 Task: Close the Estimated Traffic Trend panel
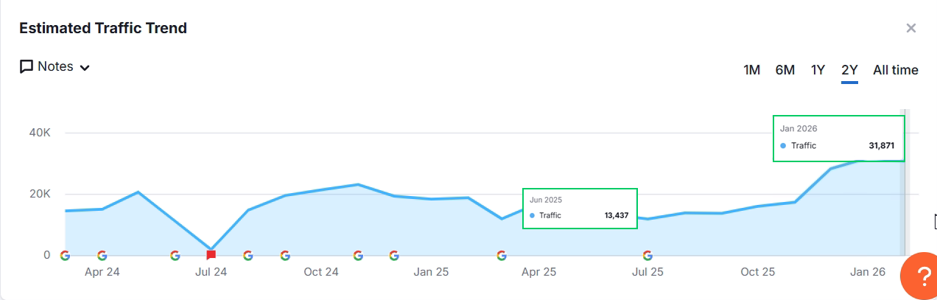coord(911,29)
